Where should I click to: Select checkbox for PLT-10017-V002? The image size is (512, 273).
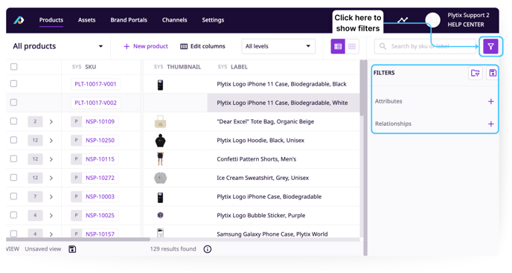(x=13, y=103)
